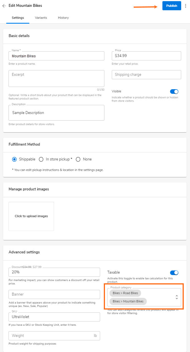Click the image upload placeholder area
The width and height of the screenshot is (190, 352).
[31, 216]
